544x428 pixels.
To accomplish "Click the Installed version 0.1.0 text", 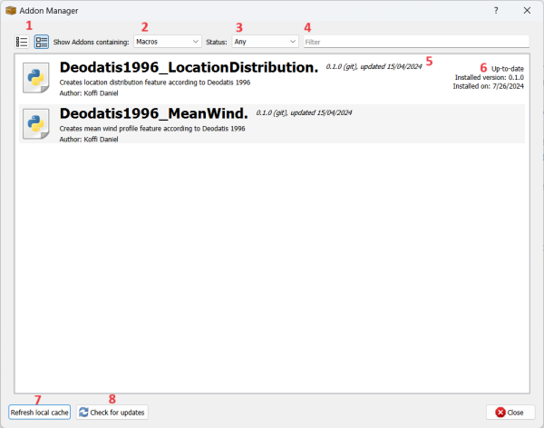I will pos(489,78).
